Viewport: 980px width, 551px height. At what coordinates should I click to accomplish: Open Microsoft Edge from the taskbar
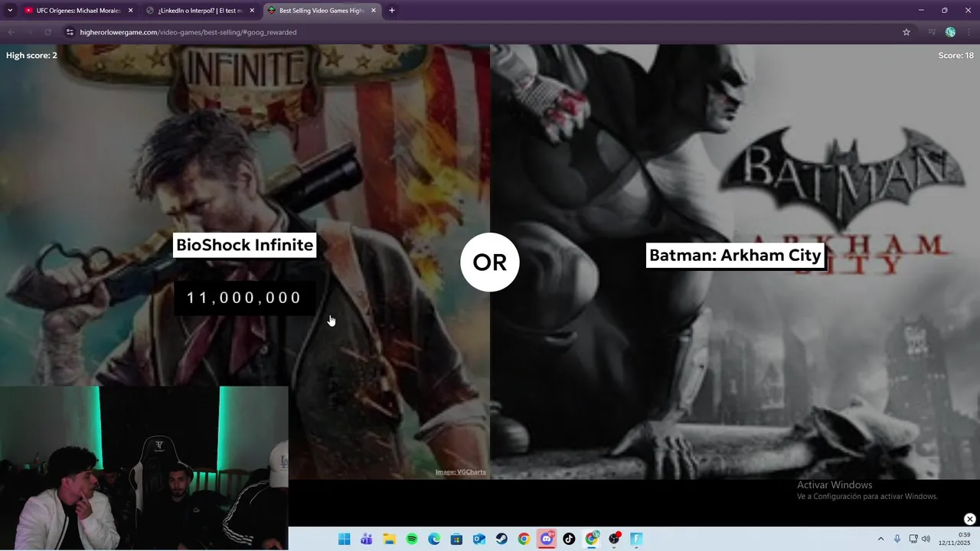[434, 539]
